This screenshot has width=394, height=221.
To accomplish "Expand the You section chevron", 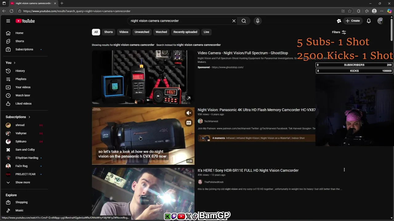I will point(14,63).
